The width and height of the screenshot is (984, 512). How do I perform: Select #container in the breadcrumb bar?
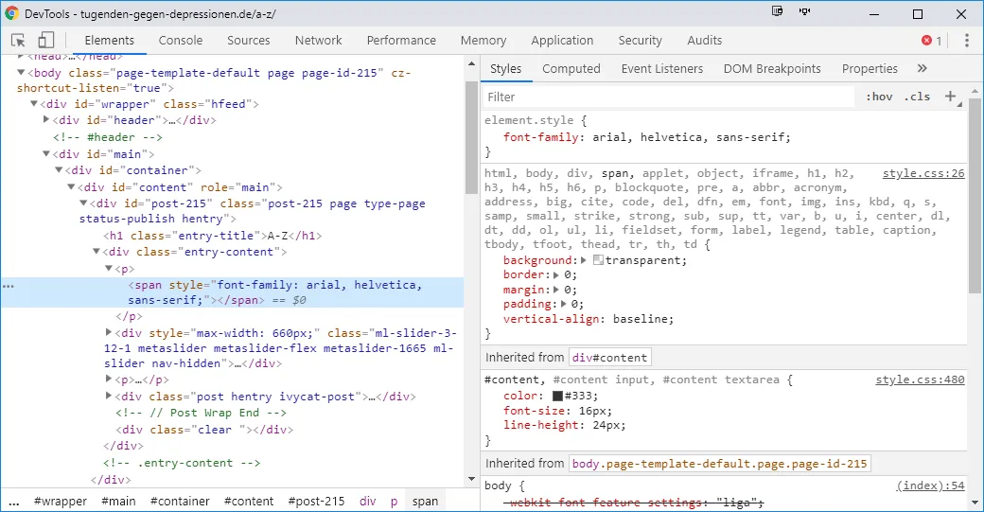coord(180,502)
